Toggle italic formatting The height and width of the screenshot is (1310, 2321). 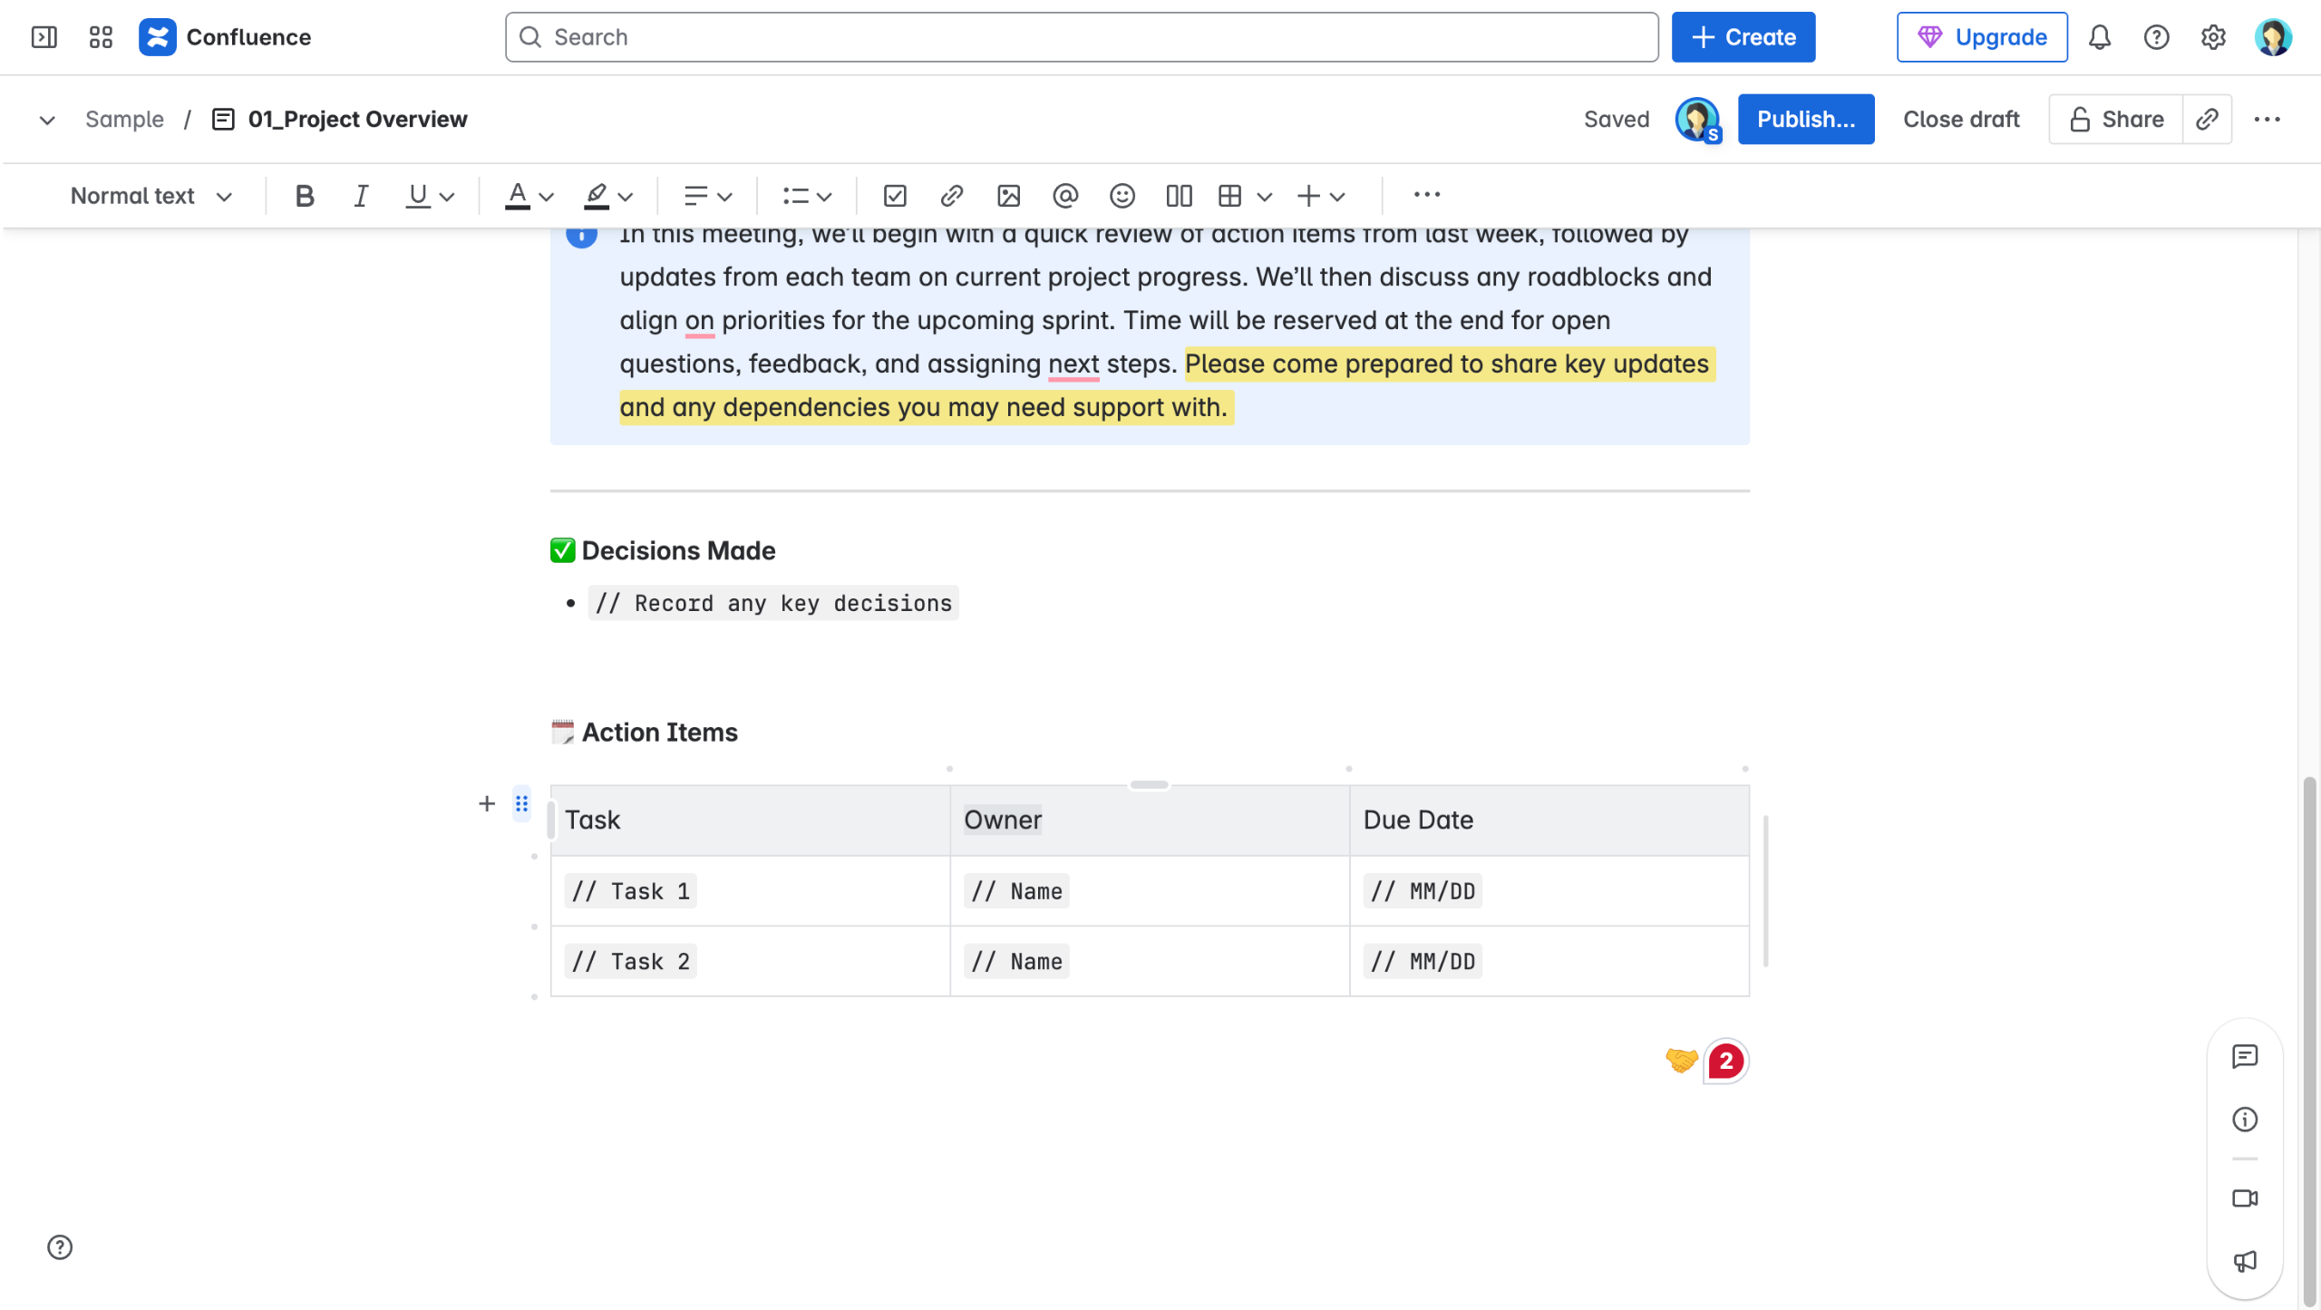coord(361,196)
